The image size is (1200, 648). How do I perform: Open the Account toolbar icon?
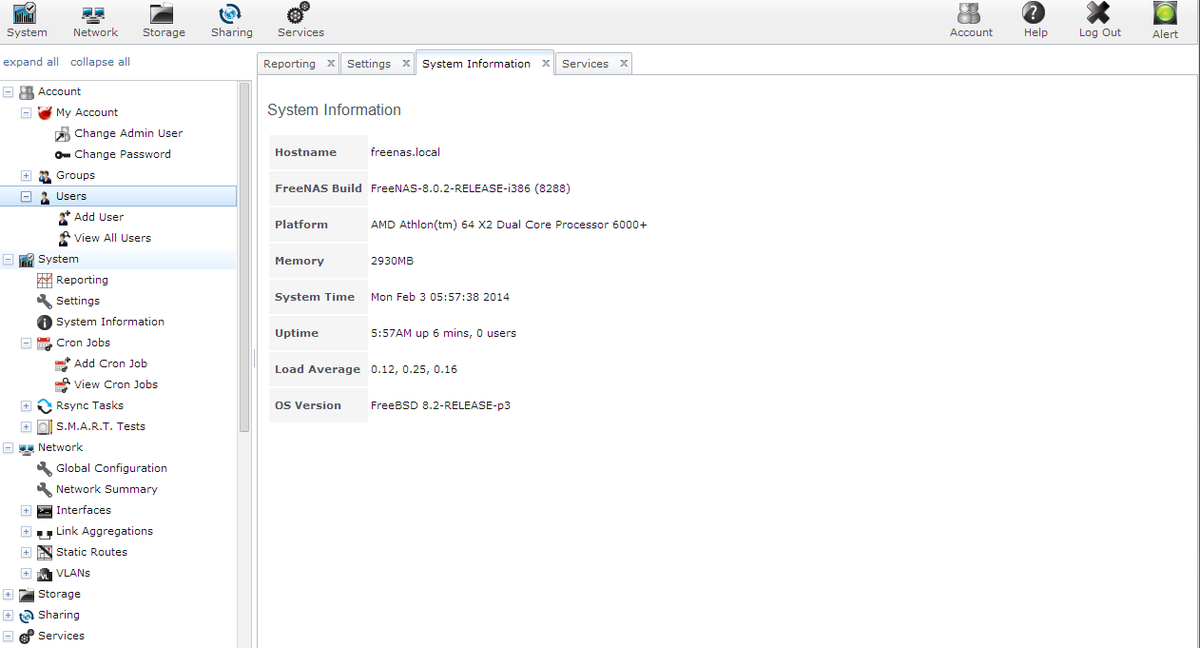point(970,13)
